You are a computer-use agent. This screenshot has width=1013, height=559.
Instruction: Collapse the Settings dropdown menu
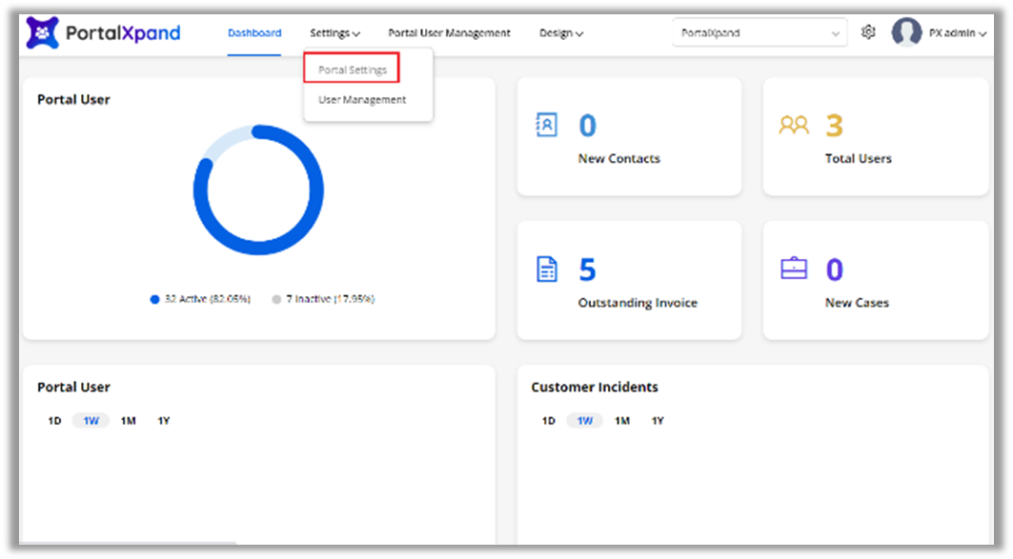[x=334, y=33]
